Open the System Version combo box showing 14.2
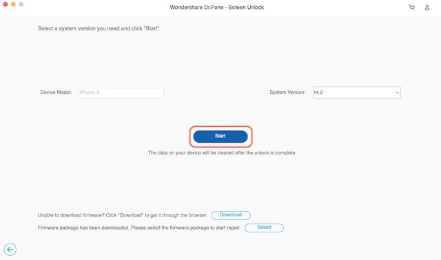This screenshot has width=441, height=260. [x=357, y=92]
